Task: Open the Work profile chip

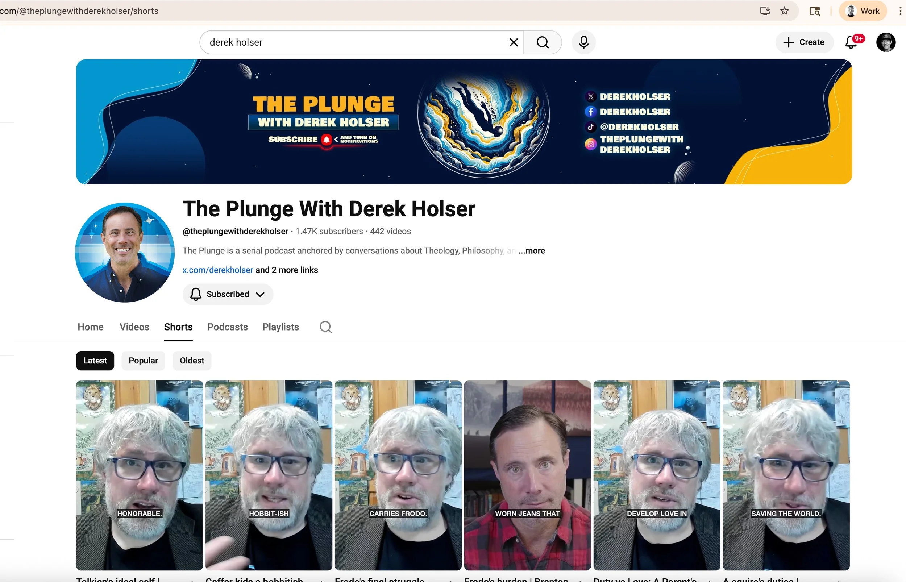Action: (x=863, y=11)
